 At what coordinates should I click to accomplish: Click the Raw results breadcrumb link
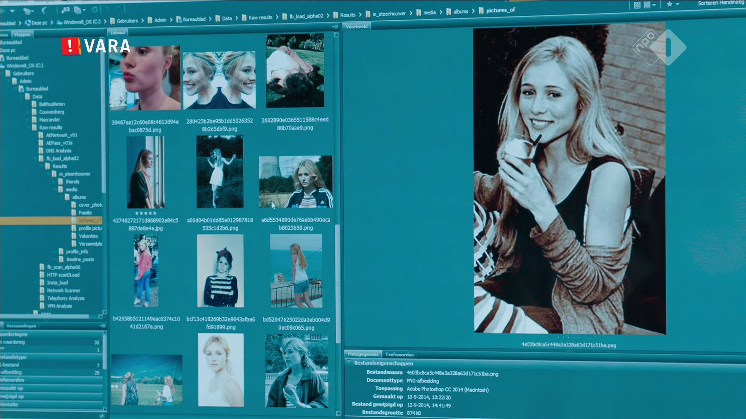[x=260, y=17]
